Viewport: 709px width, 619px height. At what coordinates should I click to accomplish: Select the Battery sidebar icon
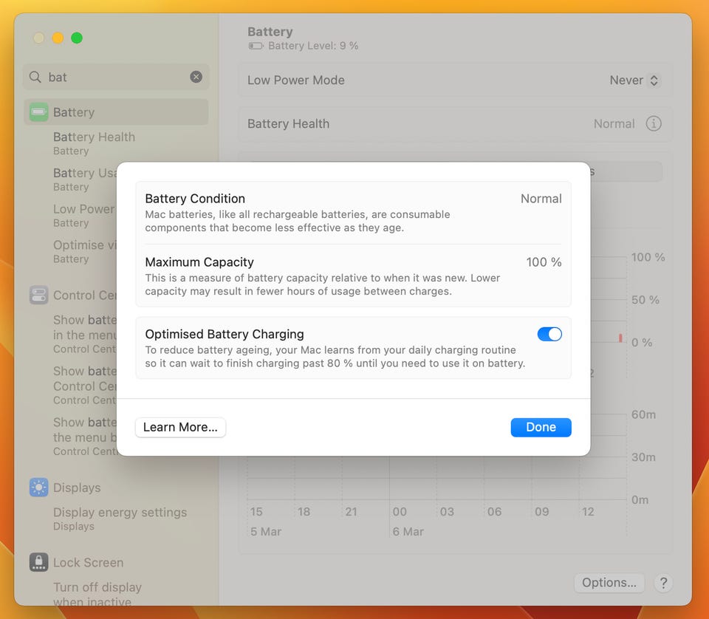[39, 112]
